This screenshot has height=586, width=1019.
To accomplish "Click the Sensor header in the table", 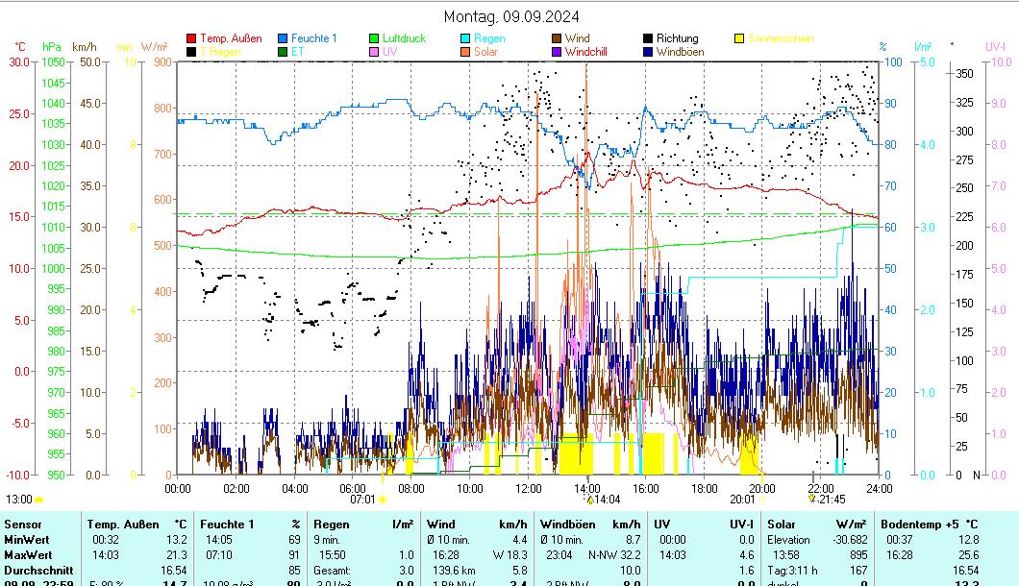I will 23,525.
